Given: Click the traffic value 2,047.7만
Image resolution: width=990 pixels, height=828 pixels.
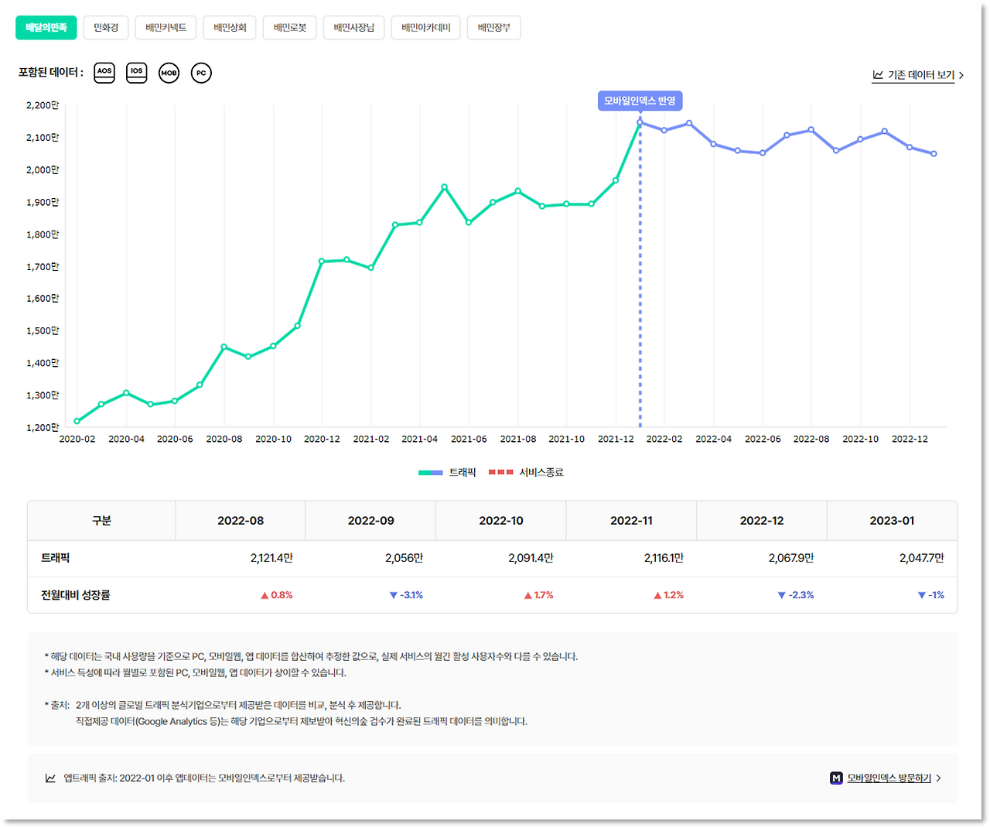Looking at the screenshot, I should (922, 558).
